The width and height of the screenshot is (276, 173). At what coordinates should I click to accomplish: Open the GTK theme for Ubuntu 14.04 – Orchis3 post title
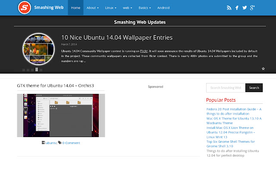56,86
